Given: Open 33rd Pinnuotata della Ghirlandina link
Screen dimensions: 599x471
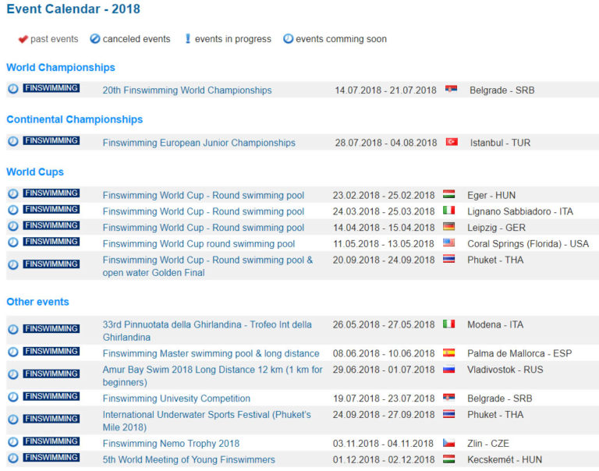Looking at the screenshot, I should click(207, 331).
